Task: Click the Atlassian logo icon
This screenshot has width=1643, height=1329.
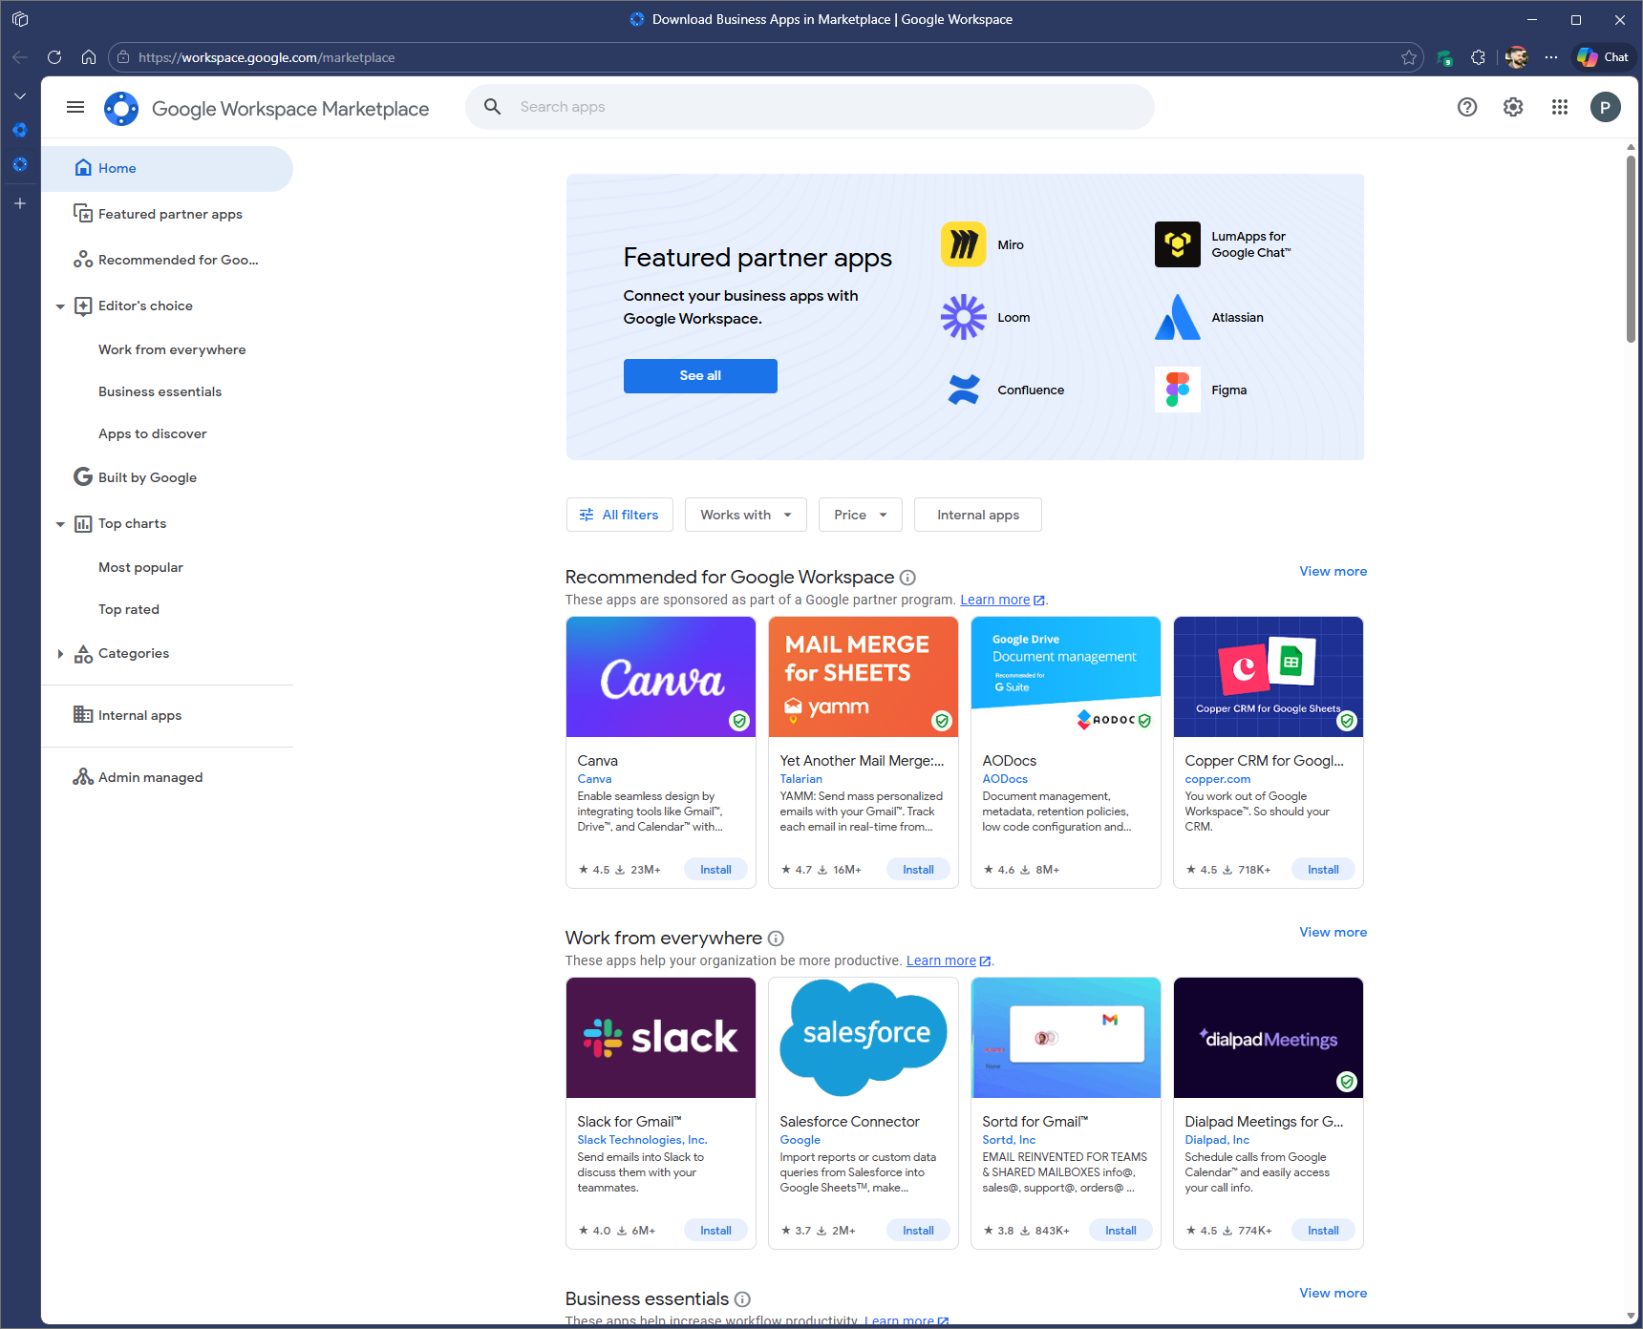Action: coord(1177,317)
